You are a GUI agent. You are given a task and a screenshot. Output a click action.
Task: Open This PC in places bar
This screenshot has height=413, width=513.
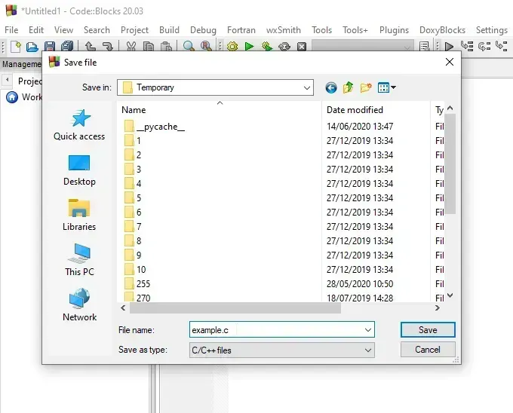[x=79, y=260]
